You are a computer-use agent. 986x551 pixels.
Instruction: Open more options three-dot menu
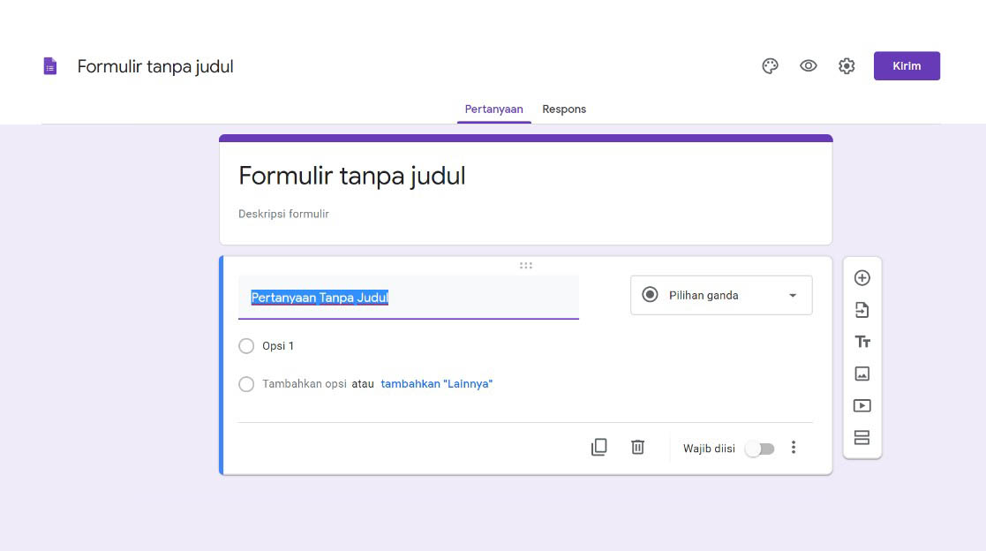[x=794, y=447]
